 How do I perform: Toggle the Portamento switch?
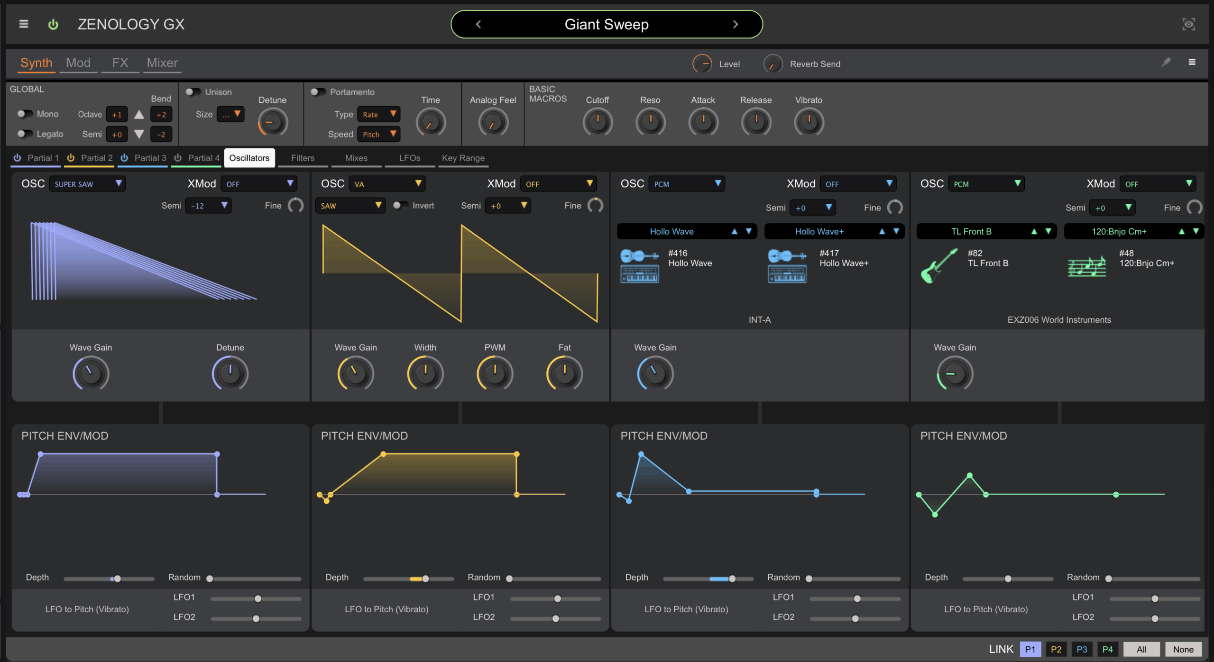coord(318,92)
